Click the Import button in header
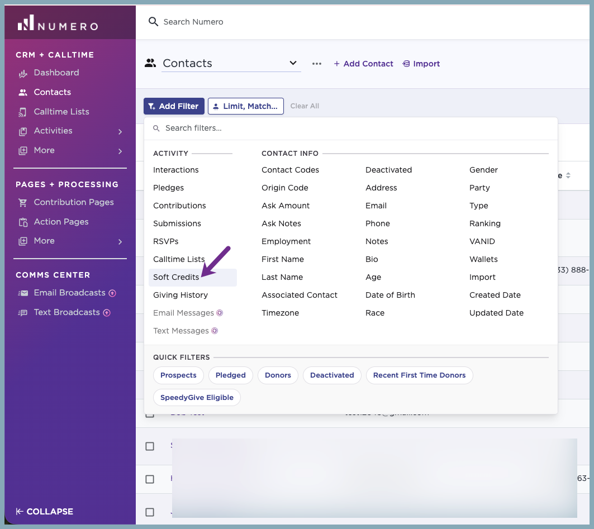The width and height of the screenshot is (594, 529). pos(421,64)
